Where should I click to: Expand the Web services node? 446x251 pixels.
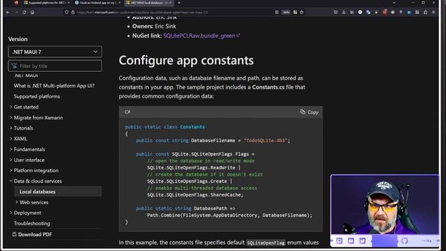17,202
